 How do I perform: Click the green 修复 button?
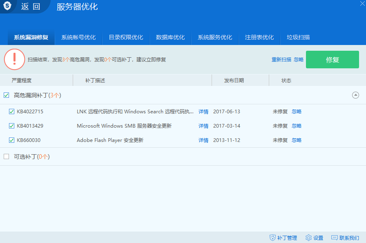(x=332, y=60)
